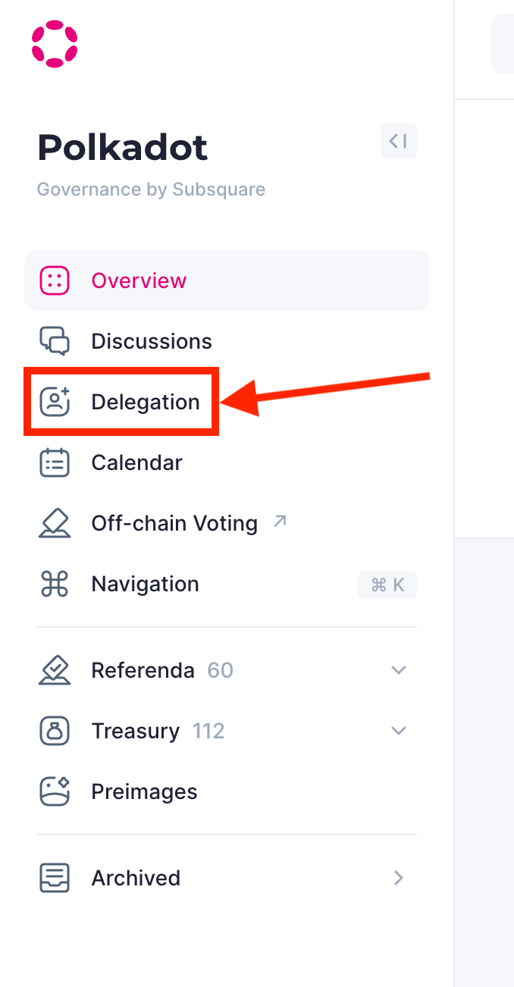Click the Navigation command-key icon
Screen dimensions: 514x987
[x=55, y=584]
